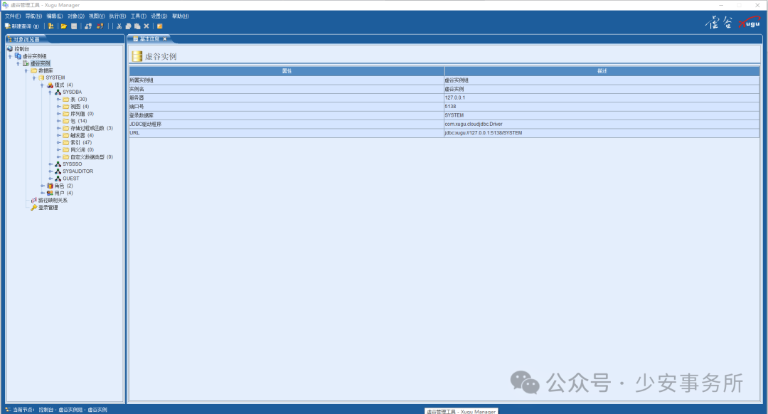Open the 文件(F) menu
768x414 pixels.
click(x=13, y=16)
